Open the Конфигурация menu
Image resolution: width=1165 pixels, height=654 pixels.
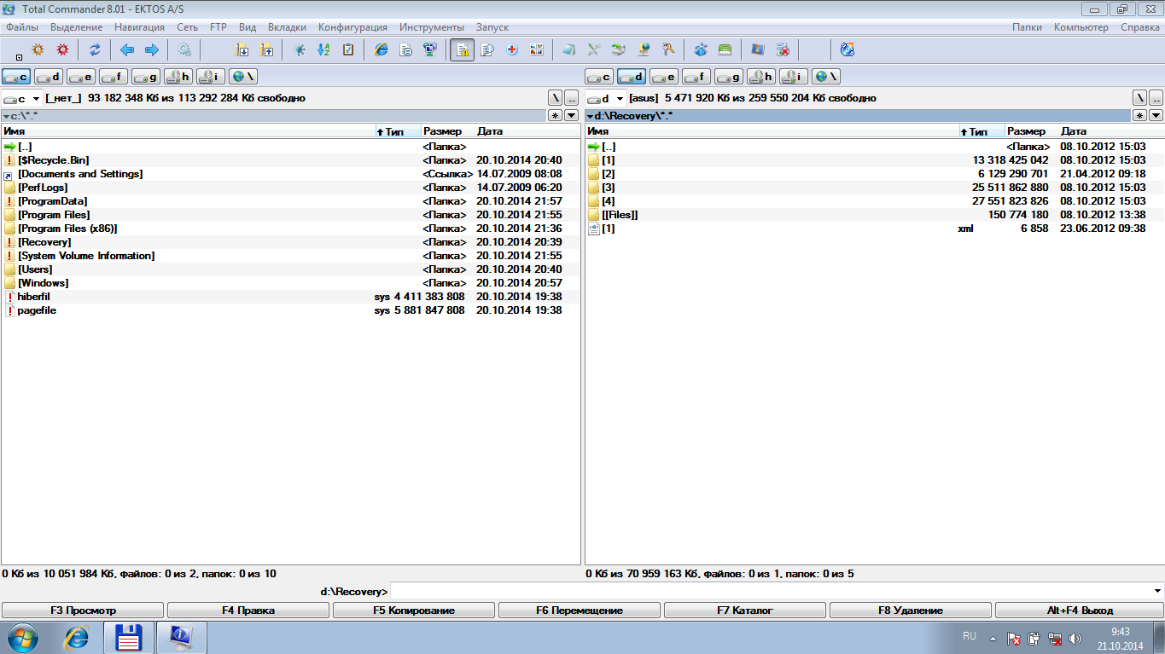352,27
